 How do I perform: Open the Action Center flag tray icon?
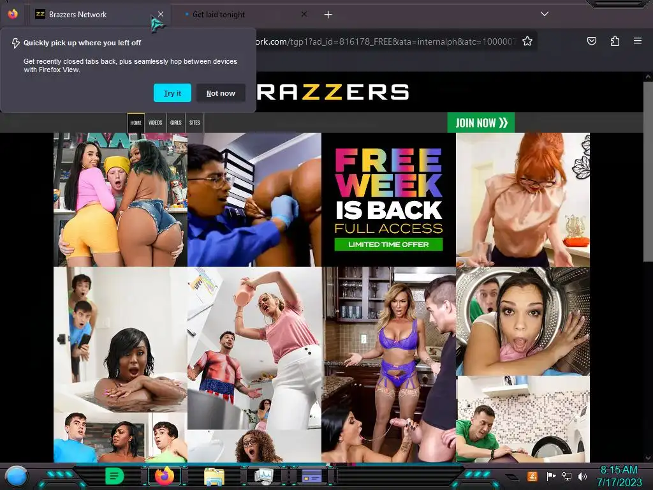tap(550, 476)
